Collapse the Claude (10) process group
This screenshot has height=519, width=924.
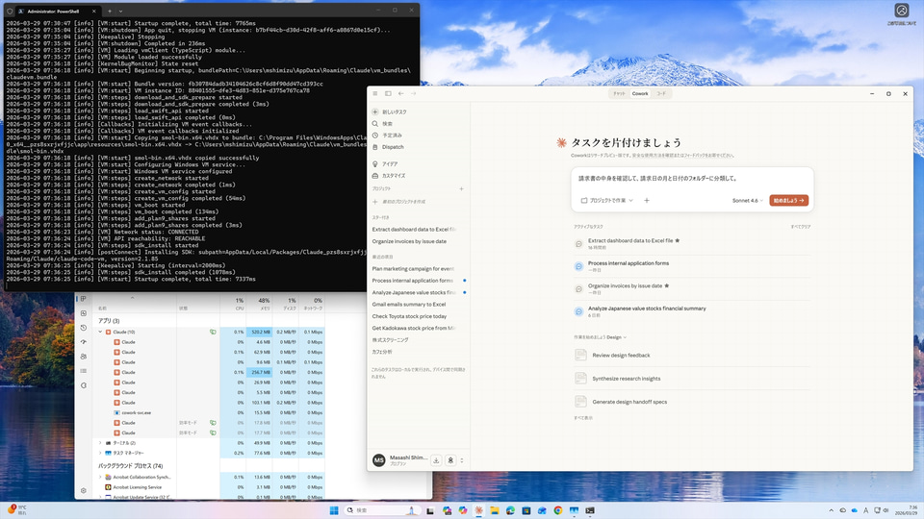click(x=100, y=332)
